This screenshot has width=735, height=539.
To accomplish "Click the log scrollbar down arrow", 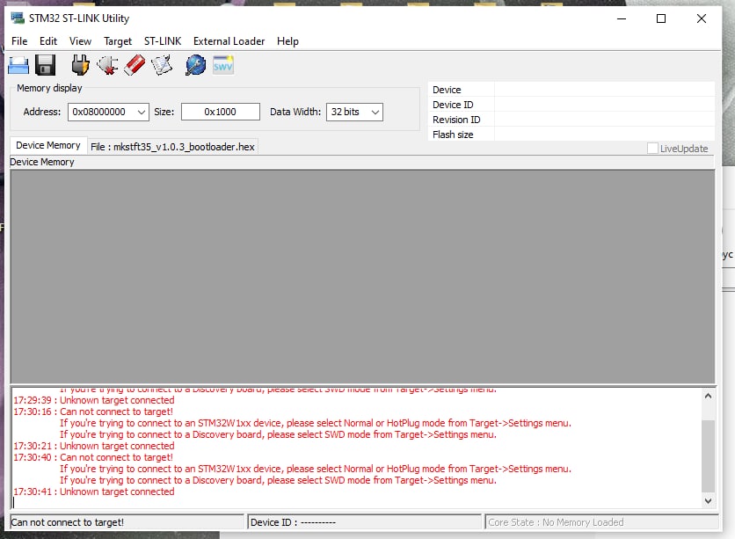I will click(708, 500).
